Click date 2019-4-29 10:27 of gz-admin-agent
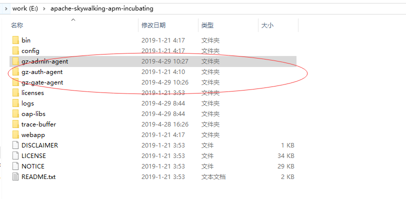 click(164, 61)
